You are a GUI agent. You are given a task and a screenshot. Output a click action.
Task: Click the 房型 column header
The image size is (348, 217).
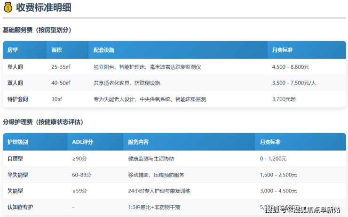pos(13,50)
